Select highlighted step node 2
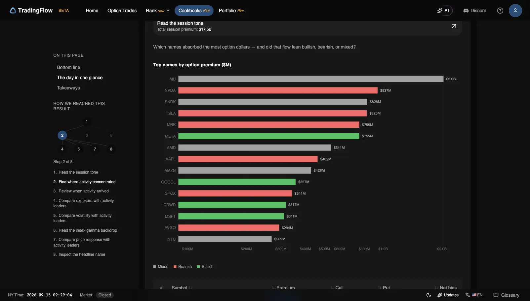The width and height of the screenshot is (530, 301). click(x=62, y=135)
